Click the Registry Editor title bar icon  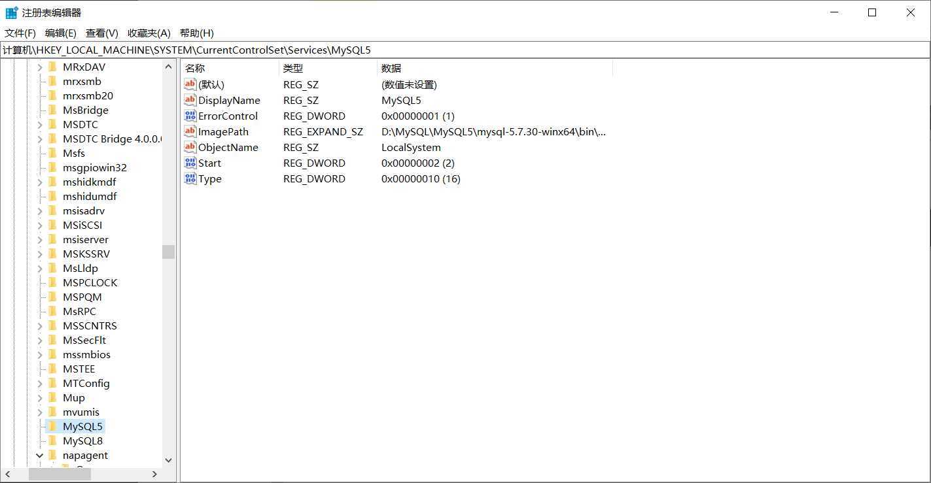pyautogui.click(x=12, y=12)
